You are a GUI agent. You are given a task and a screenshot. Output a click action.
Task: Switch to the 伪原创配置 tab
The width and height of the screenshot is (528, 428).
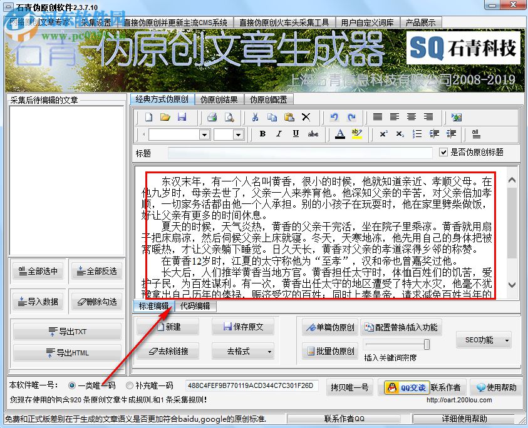pos(268,99)
